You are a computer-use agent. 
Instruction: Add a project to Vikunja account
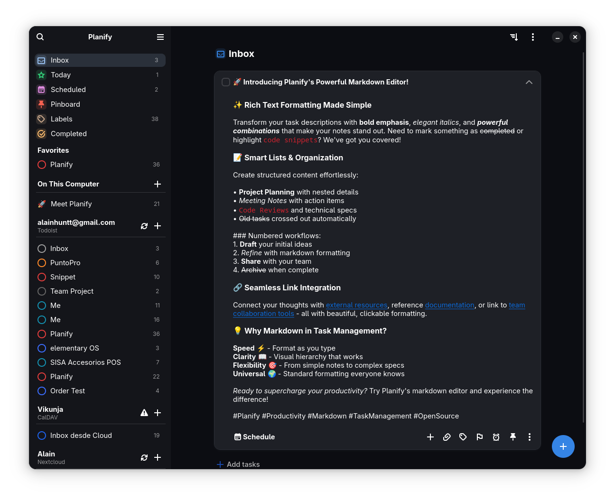(x=158, y=413)
